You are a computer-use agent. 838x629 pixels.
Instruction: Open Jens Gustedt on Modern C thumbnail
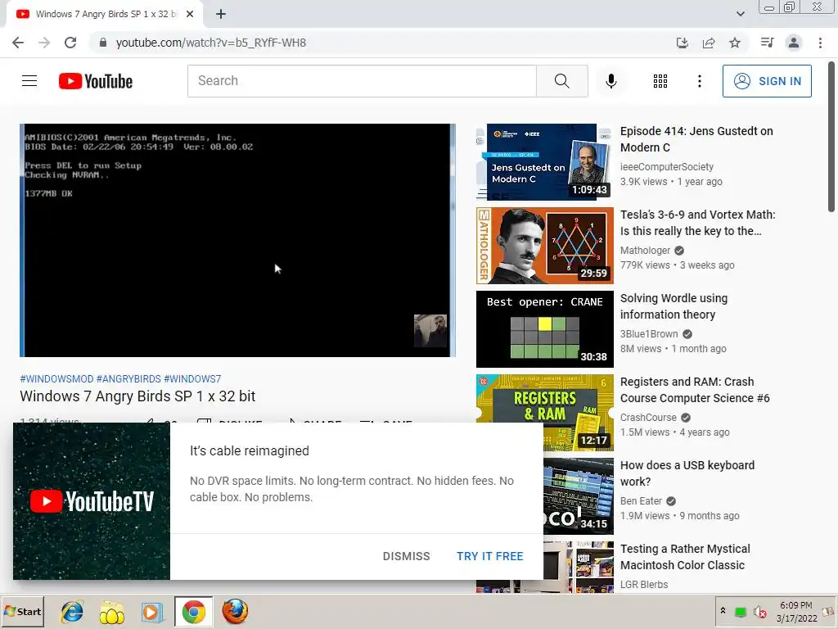point(544,162)
